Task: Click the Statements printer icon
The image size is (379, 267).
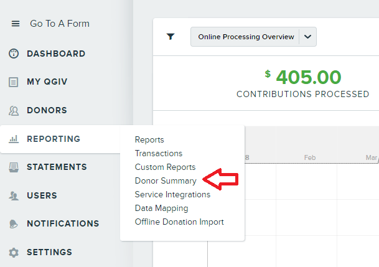Action: click(x=14, y=167)
